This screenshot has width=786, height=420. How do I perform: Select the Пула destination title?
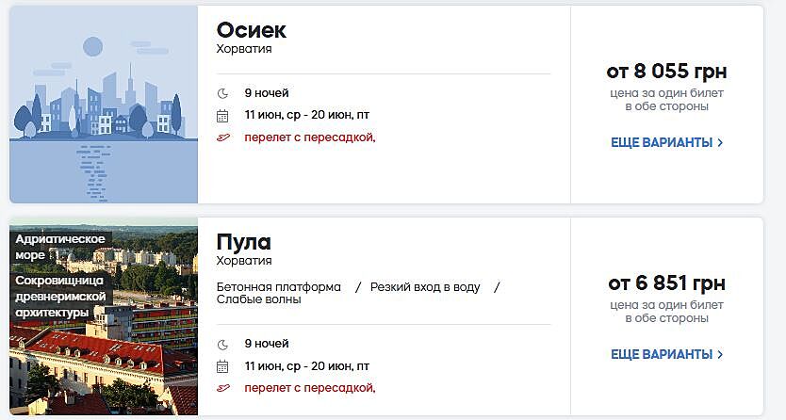243,242
